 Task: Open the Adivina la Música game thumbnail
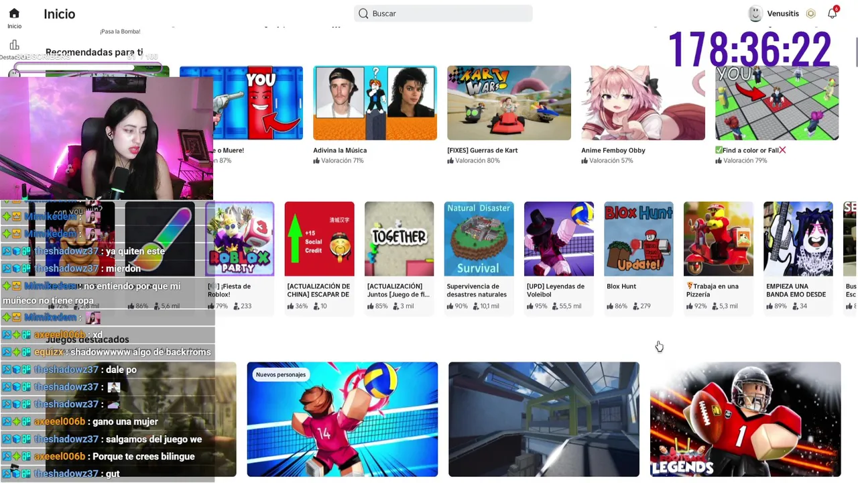pos(375,103)
